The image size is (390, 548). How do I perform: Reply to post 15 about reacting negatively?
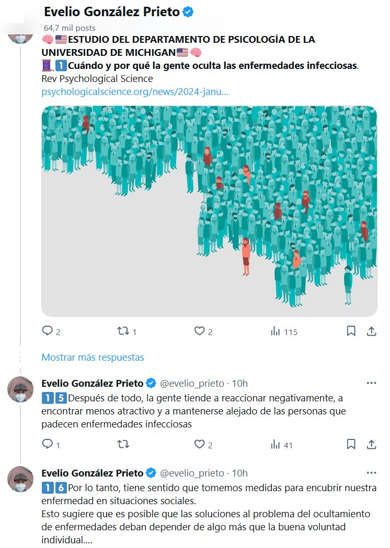(x=48, y=444)
